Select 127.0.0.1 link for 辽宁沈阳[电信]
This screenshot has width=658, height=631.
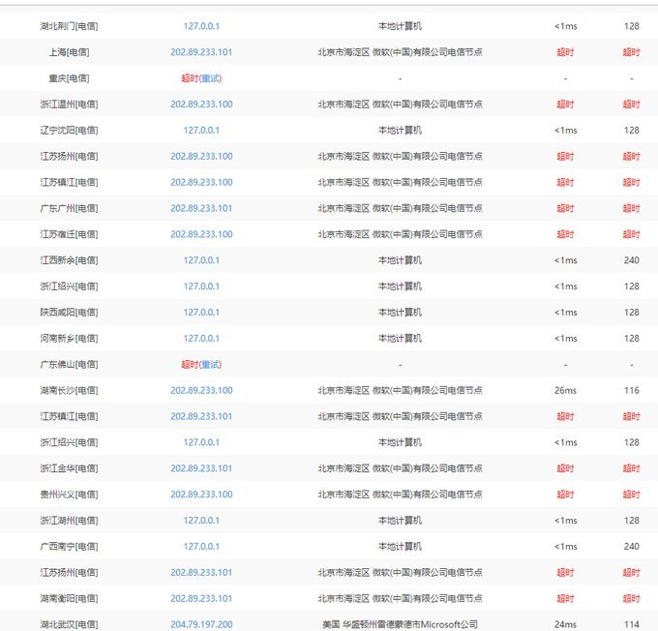pyautogui.click(x=201, y=130)
